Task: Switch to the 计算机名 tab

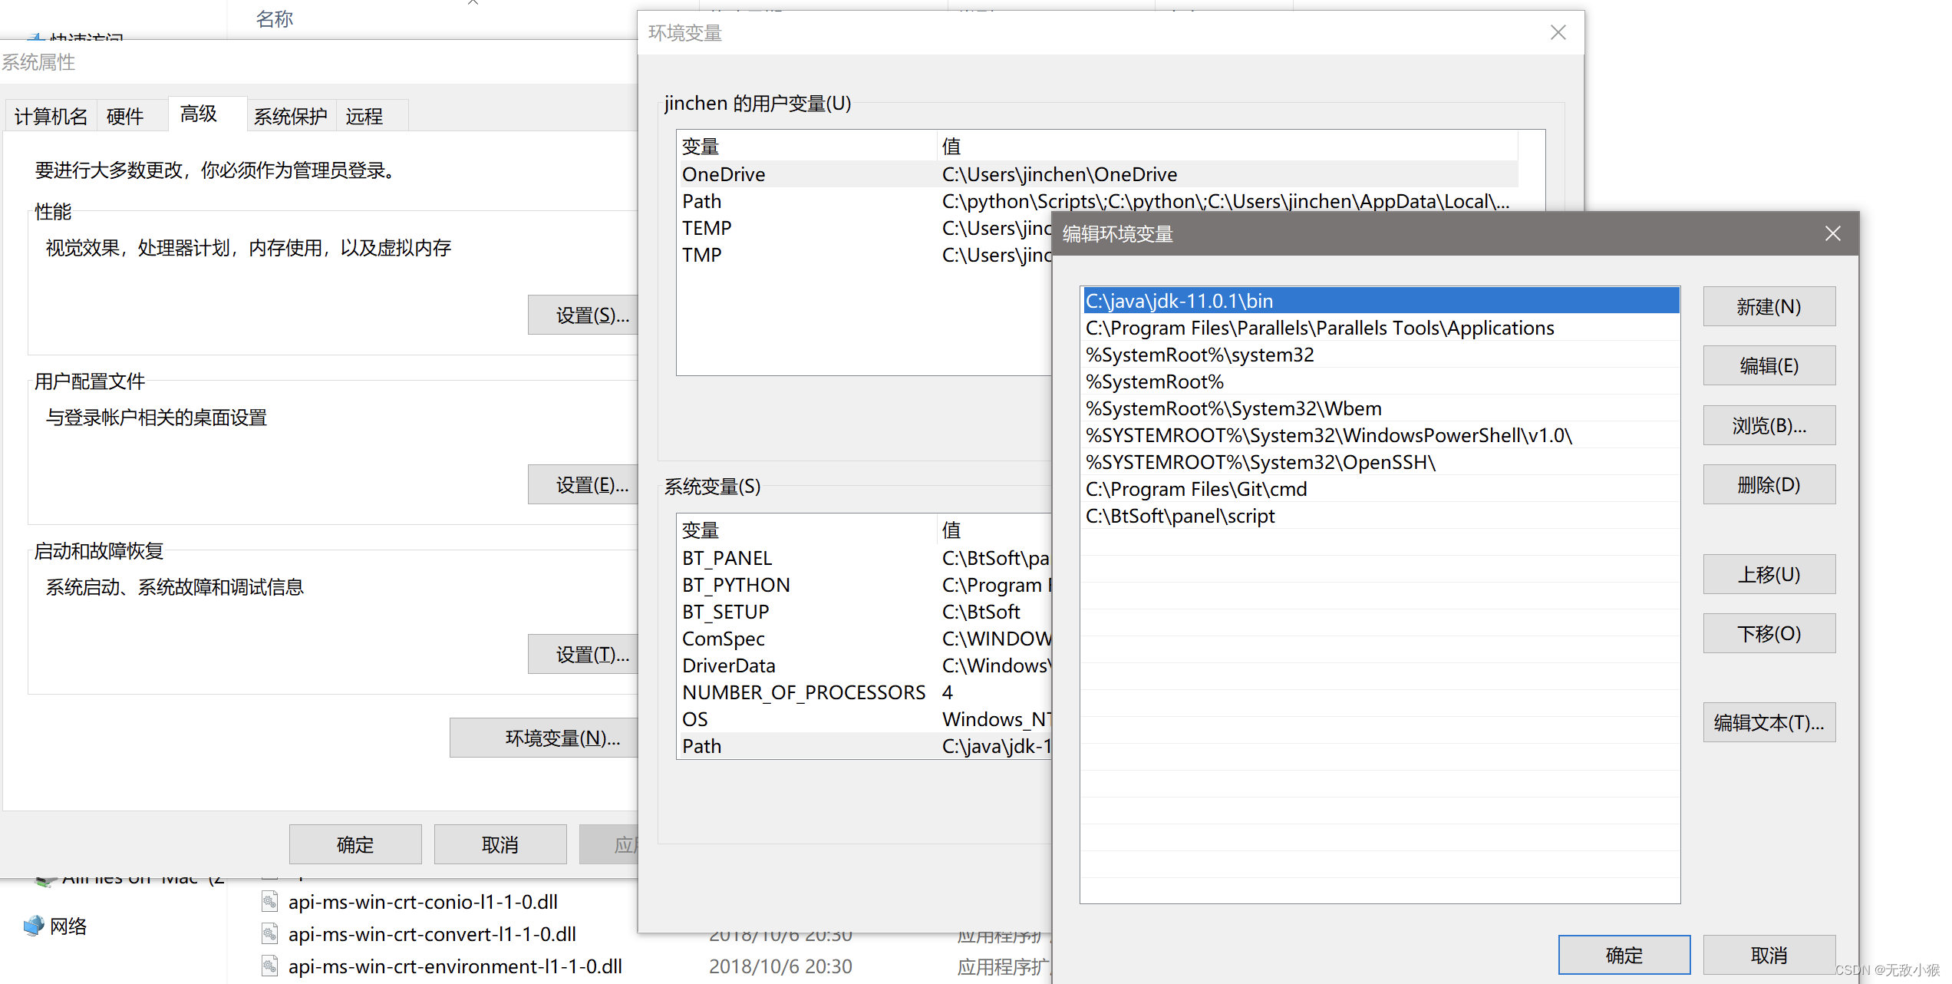Action: tap(49, 115)
